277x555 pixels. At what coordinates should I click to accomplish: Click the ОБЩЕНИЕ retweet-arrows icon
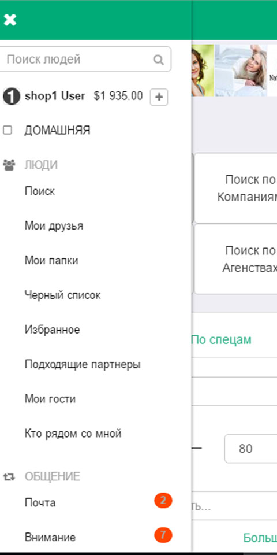coord(9,477)
